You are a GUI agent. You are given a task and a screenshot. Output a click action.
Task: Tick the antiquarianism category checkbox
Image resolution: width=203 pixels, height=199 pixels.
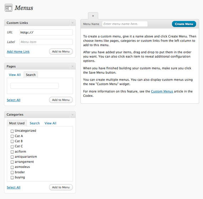click(x=12, y=157)
